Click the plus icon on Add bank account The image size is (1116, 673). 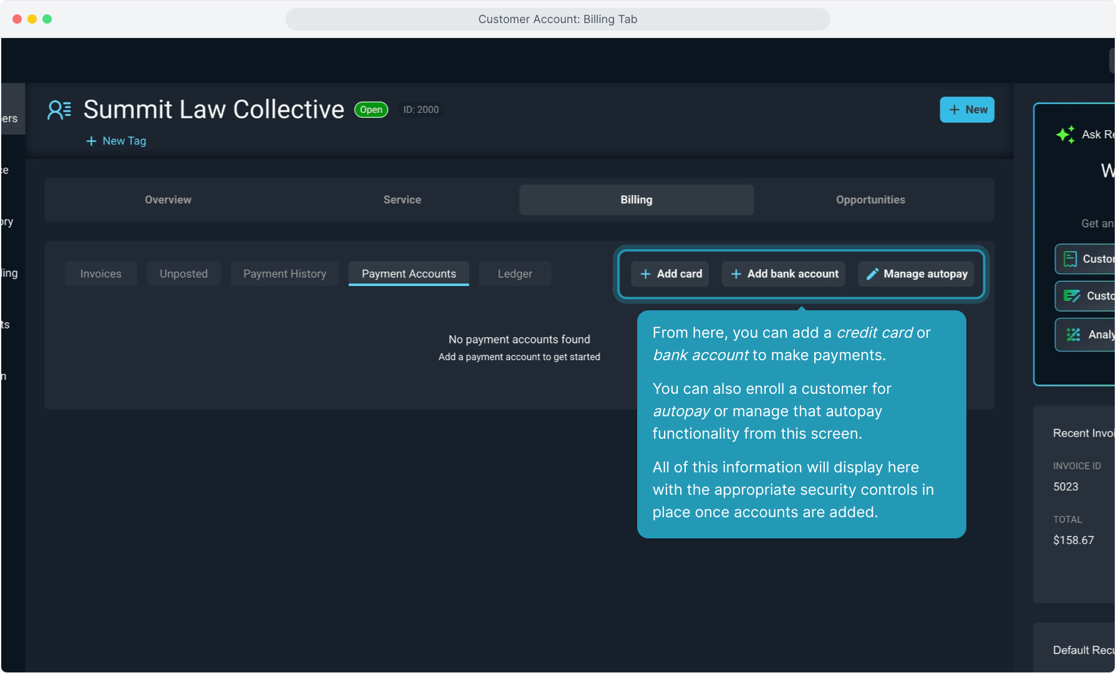click(x=736, y=274)
